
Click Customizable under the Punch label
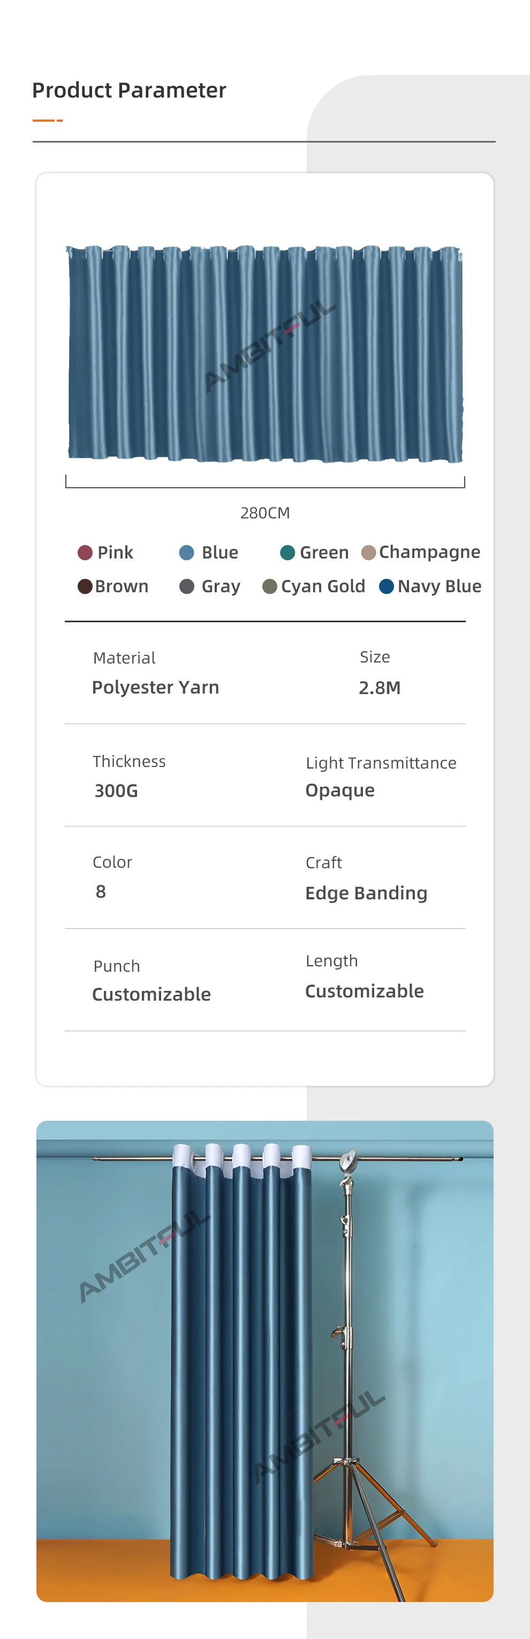(x=152, y=994)
